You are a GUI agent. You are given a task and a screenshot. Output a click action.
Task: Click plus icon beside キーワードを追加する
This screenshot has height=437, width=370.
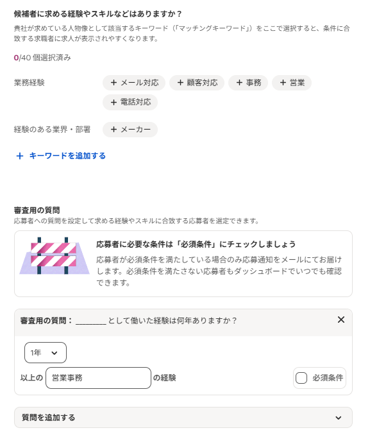[x=20, y=156]
